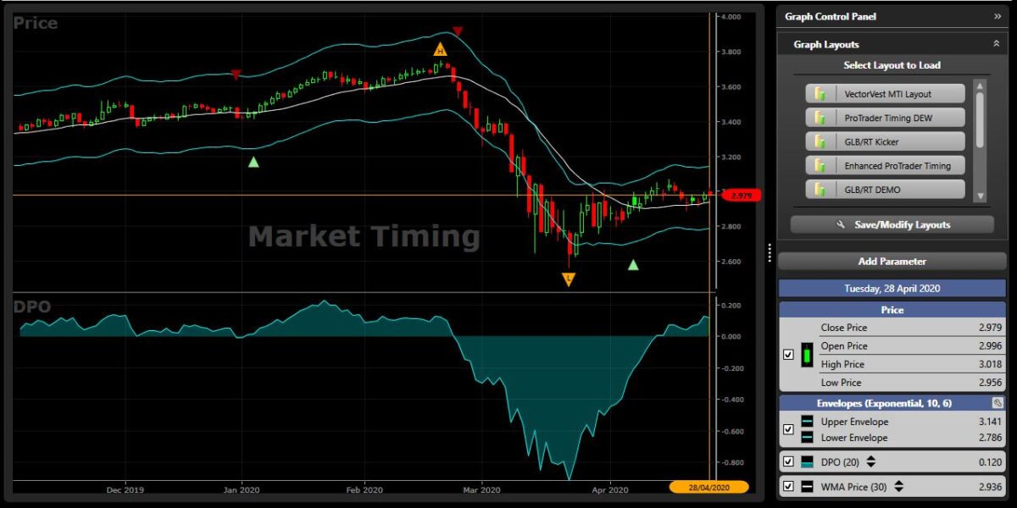Click the ProTrader Timing DEW layout icon
The image size is (1017, 508).
click(x=819, y=117)
